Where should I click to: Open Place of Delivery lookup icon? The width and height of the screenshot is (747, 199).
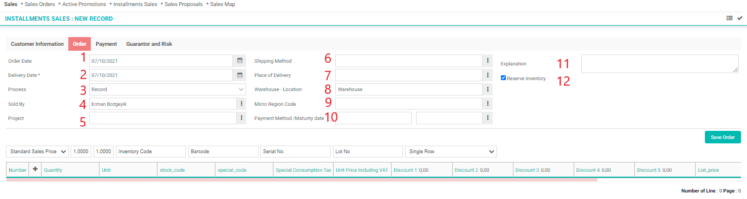487,75
